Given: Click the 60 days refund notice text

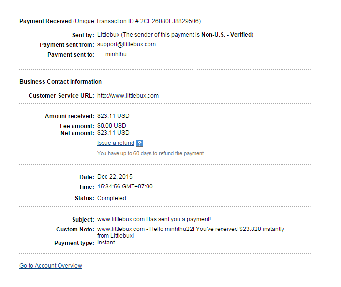Looking at the screenshot, I should 151,154.
